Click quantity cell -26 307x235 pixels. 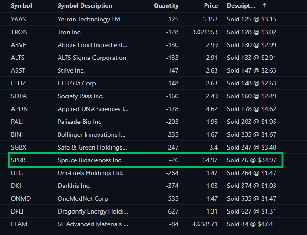(174, 160)
